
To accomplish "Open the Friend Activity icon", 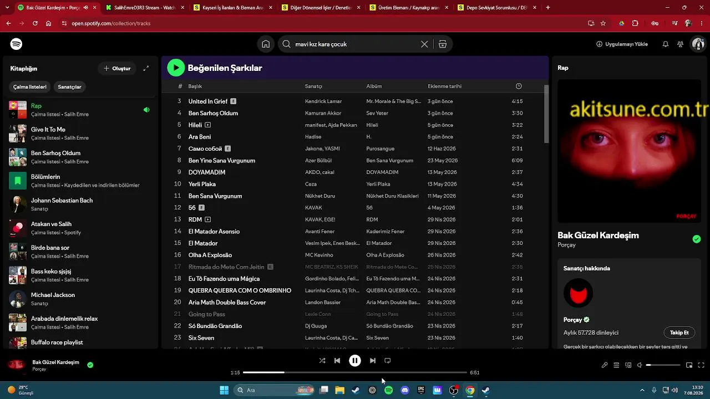I will pyautogui.click(x=680, y=44).
